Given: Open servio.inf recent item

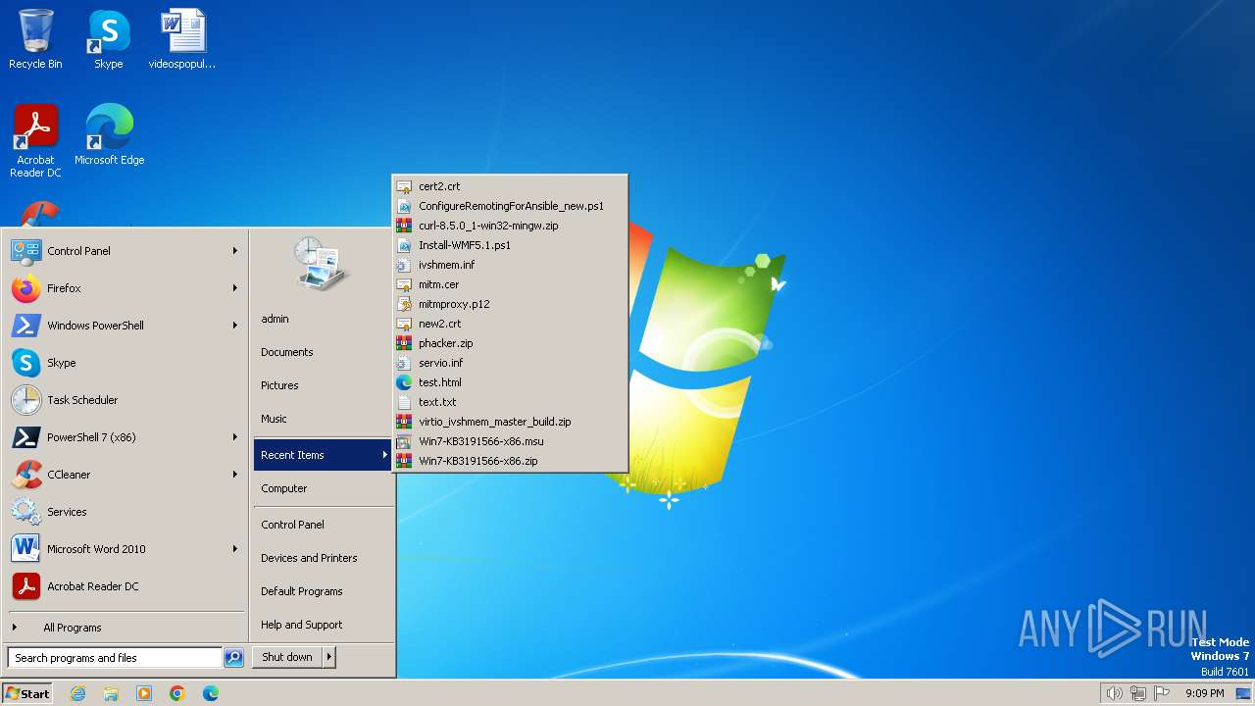Looking at the screenshot, I should [509, 363].
